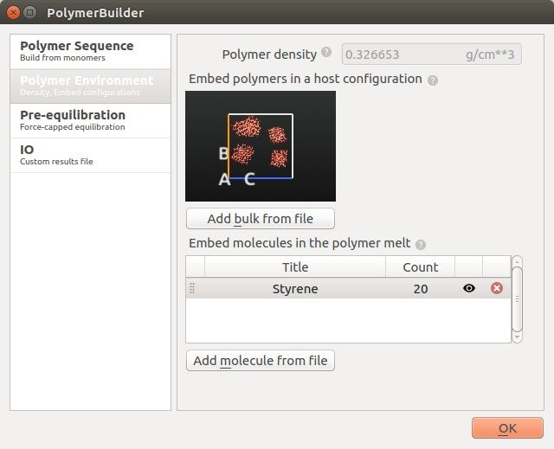554x449 pixels.
Task: Click the Title column header
Action: point(294,266)
